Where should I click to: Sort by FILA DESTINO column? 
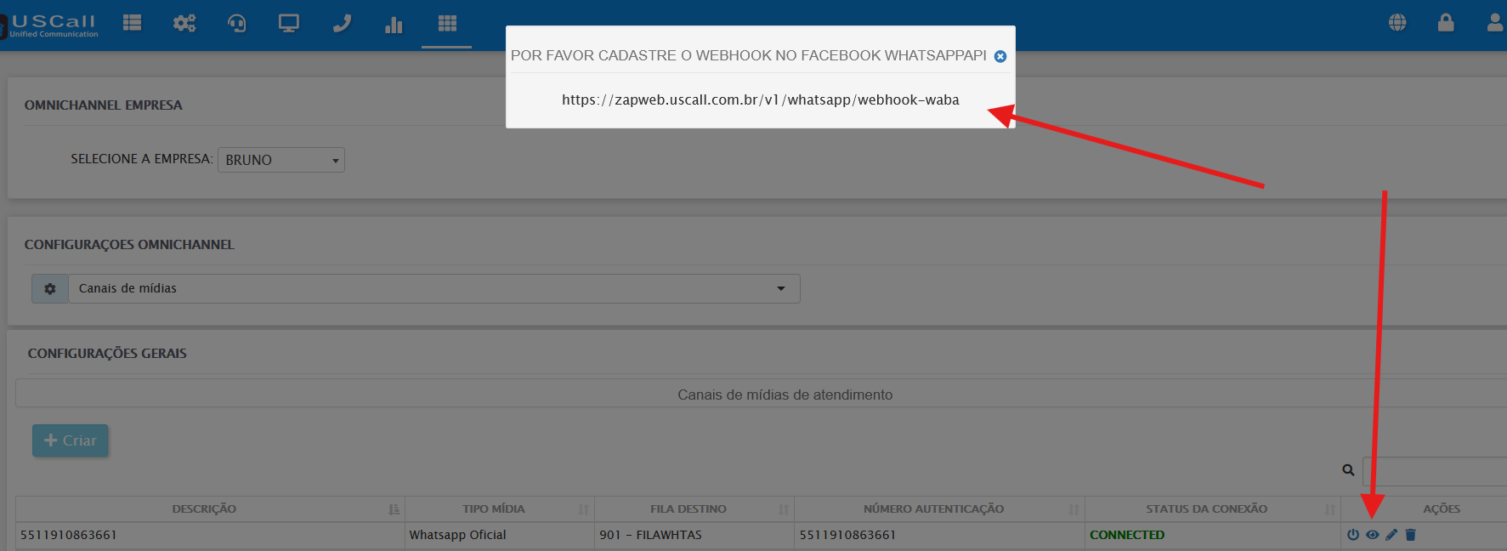click(x=694, y=508)
